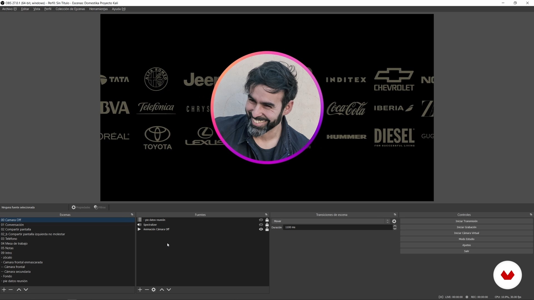
Task: Open the Perfil menu
Action: (48, 9)
